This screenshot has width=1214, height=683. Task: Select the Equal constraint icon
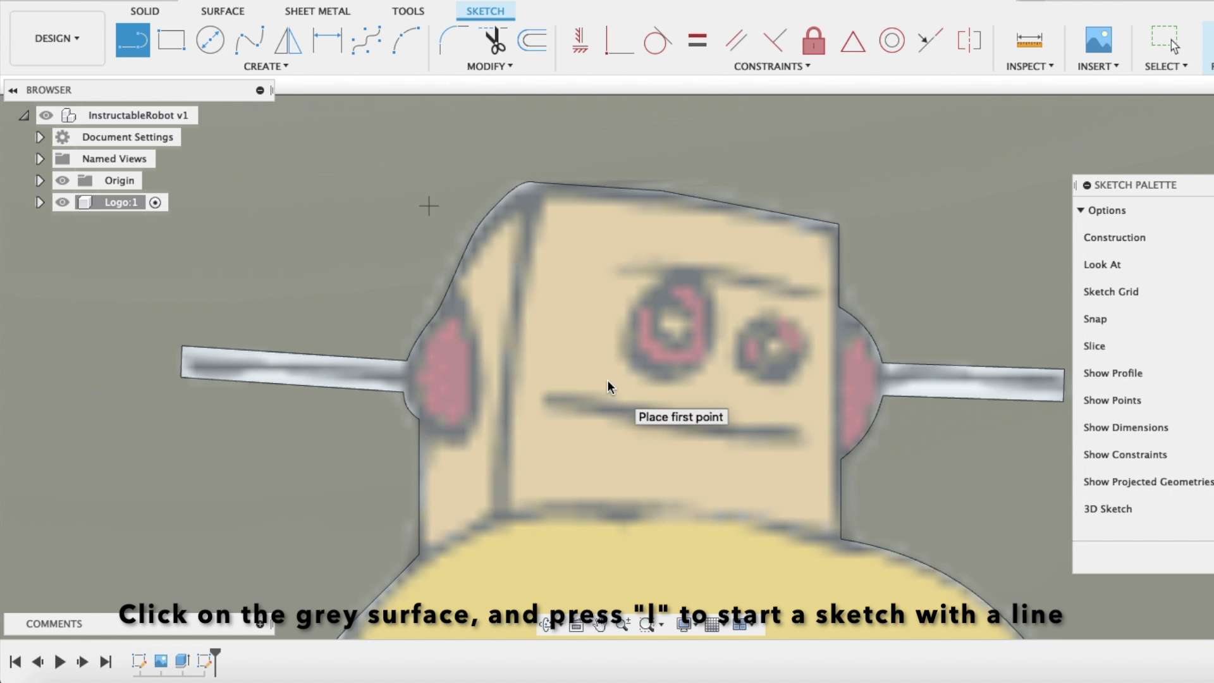coord(697,40)
